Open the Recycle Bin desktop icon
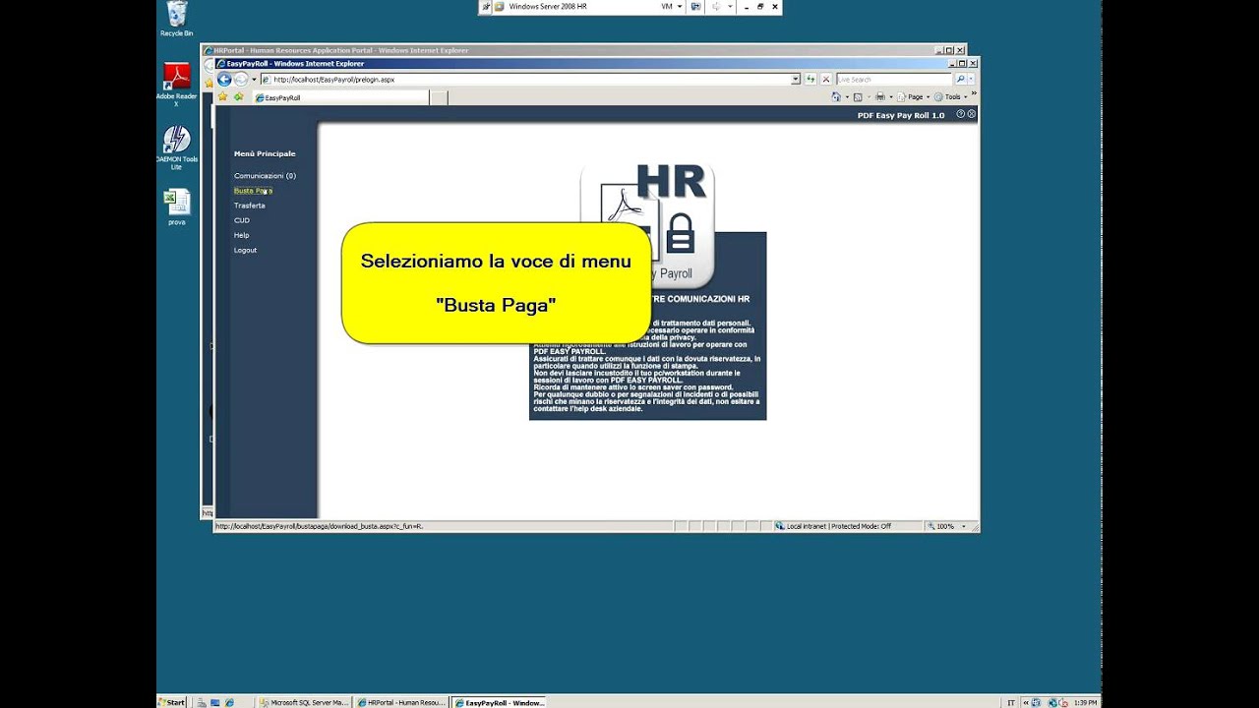1259x708 pixels. pyautogui.click(x=176, y=19)
